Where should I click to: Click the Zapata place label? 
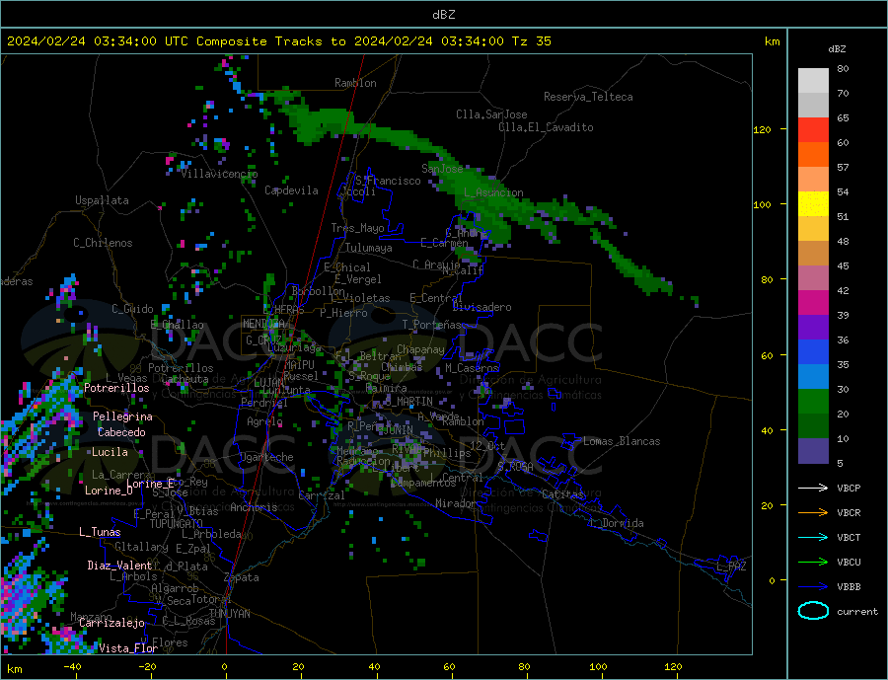point(242,578)
